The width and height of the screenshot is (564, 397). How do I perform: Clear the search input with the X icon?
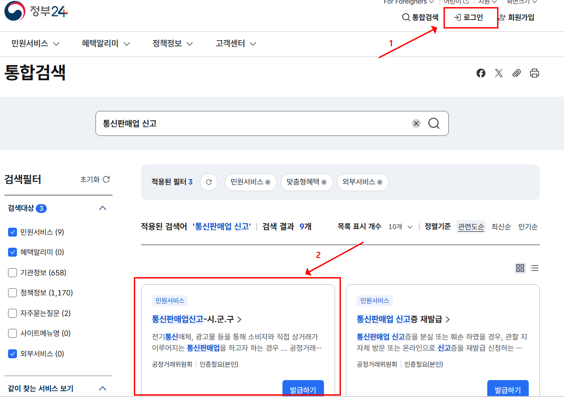tap(416, 123)
